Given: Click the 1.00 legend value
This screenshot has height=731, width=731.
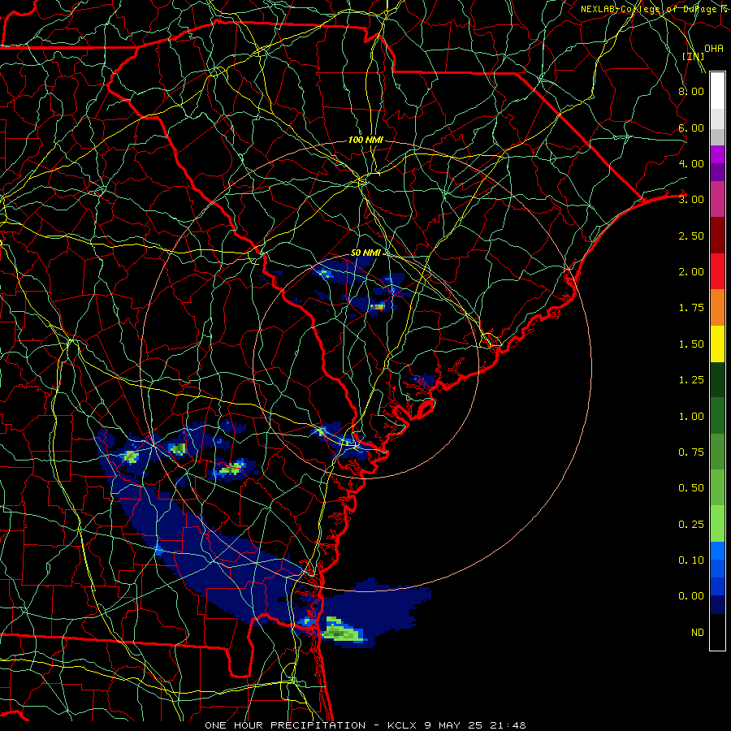Looking at the screenshot, I should (x=691, y=417).
